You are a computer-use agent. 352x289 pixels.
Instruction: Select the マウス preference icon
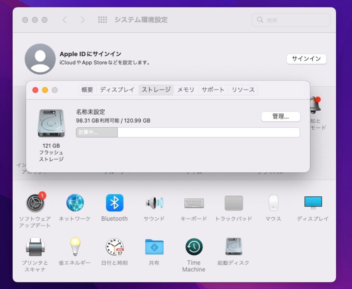click(x=273, y=203)
